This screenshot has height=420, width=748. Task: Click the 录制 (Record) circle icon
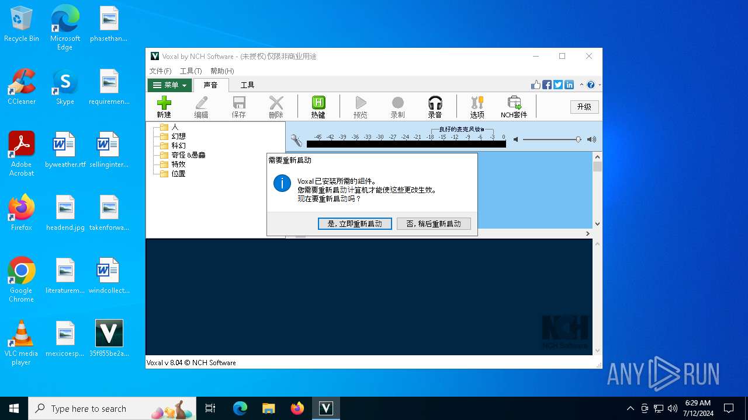pyautogui.click(x=398, y=103)
